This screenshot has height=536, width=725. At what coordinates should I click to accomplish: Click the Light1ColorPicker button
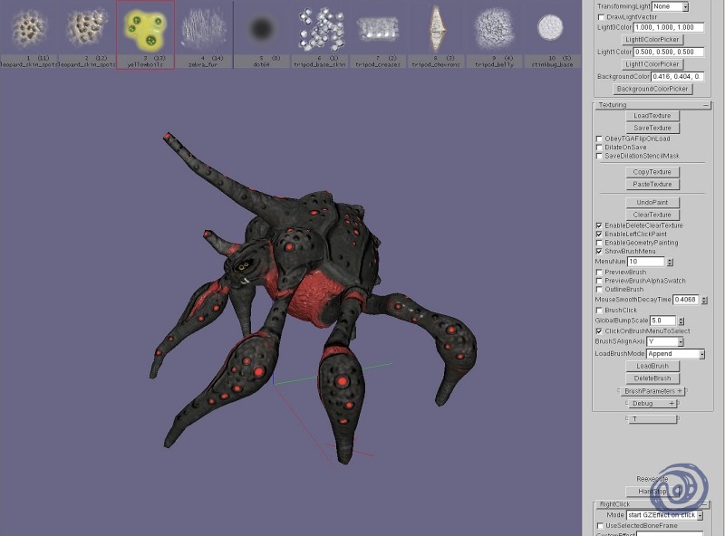pos(652,64)
